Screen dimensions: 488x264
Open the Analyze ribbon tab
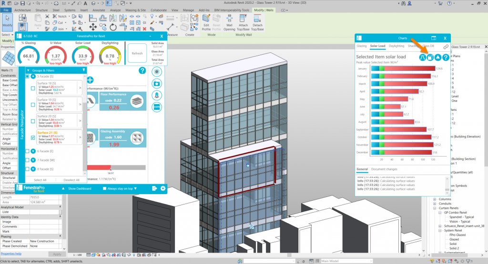pos(115,10)
